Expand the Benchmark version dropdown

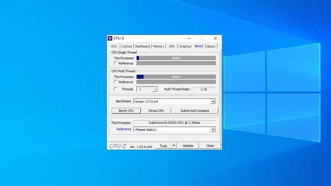[x=213, y=102]
